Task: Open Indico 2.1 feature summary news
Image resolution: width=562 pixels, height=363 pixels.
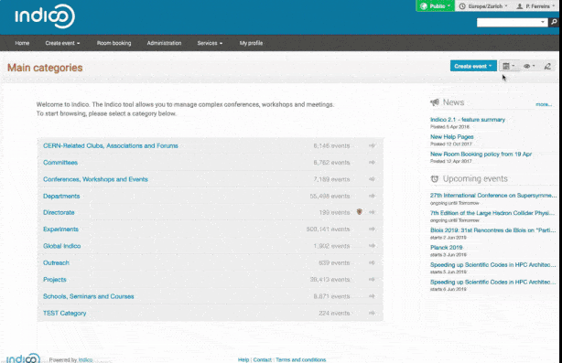Action: tap(468, 120)
